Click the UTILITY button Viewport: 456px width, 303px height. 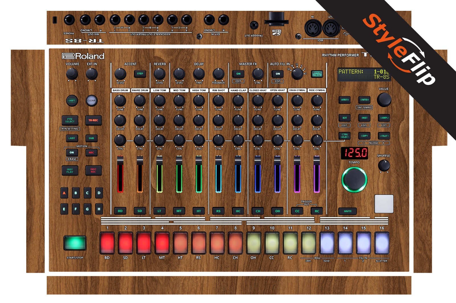384,136
